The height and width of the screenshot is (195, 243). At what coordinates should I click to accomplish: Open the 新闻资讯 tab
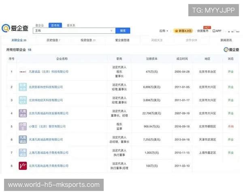[226, 40]
